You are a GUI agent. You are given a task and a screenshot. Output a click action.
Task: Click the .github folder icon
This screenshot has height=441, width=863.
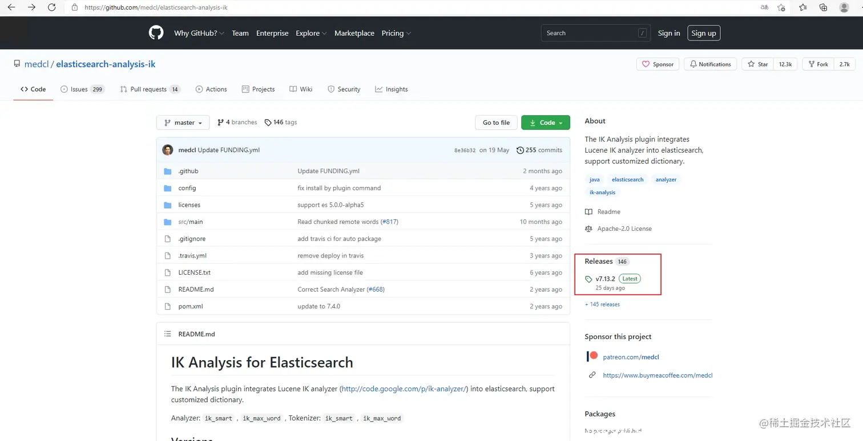(x=167, y=171)
